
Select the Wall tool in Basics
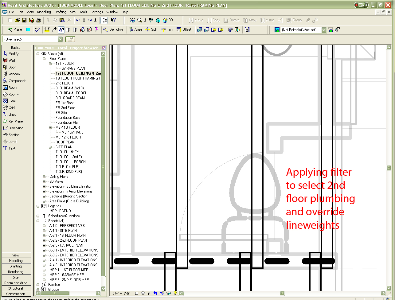pyautogui.click(x=12, y=60)
